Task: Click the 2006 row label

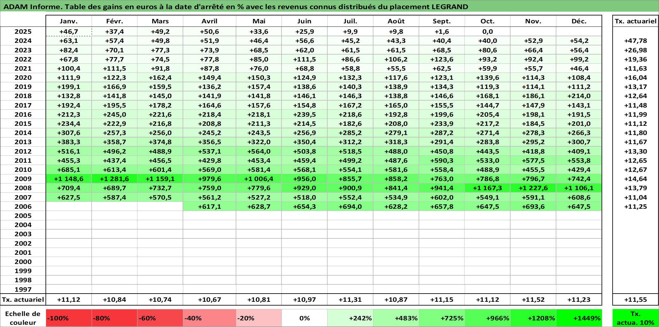Action: [23, 207]
